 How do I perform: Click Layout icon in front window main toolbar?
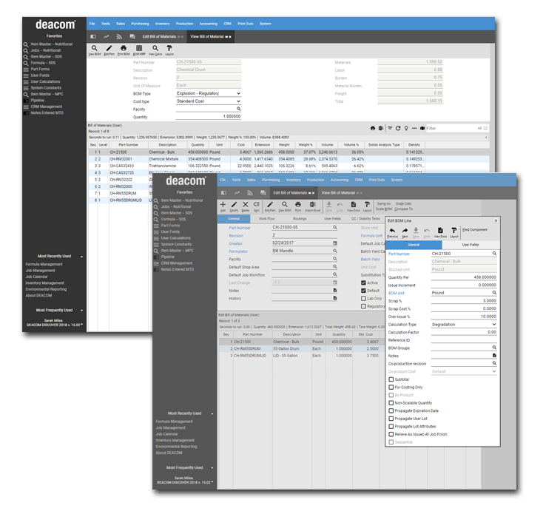click(367, 206)
